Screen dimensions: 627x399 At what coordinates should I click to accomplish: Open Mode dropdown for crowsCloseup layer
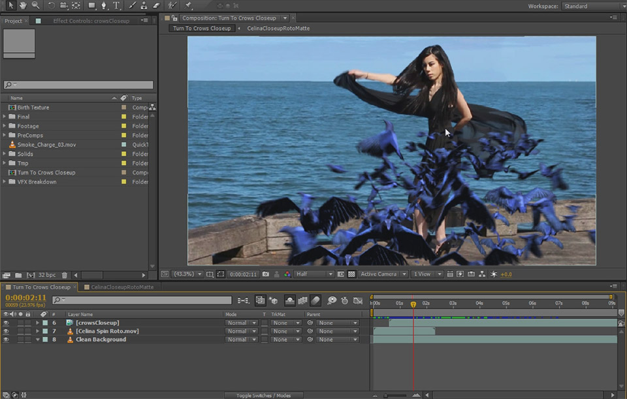[242, 323]
